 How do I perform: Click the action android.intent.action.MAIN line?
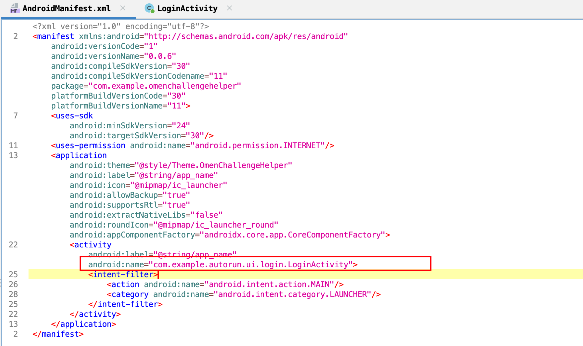point(225,284)
